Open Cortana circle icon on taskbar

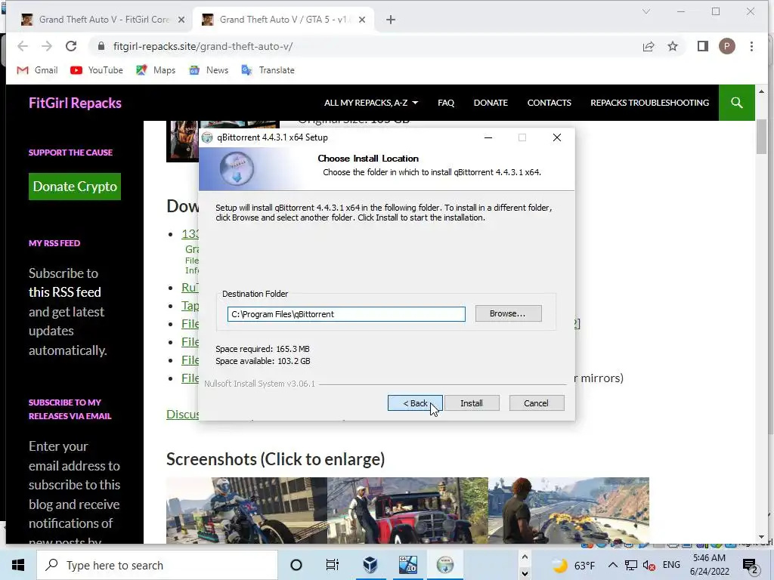(x=296, y=565)
